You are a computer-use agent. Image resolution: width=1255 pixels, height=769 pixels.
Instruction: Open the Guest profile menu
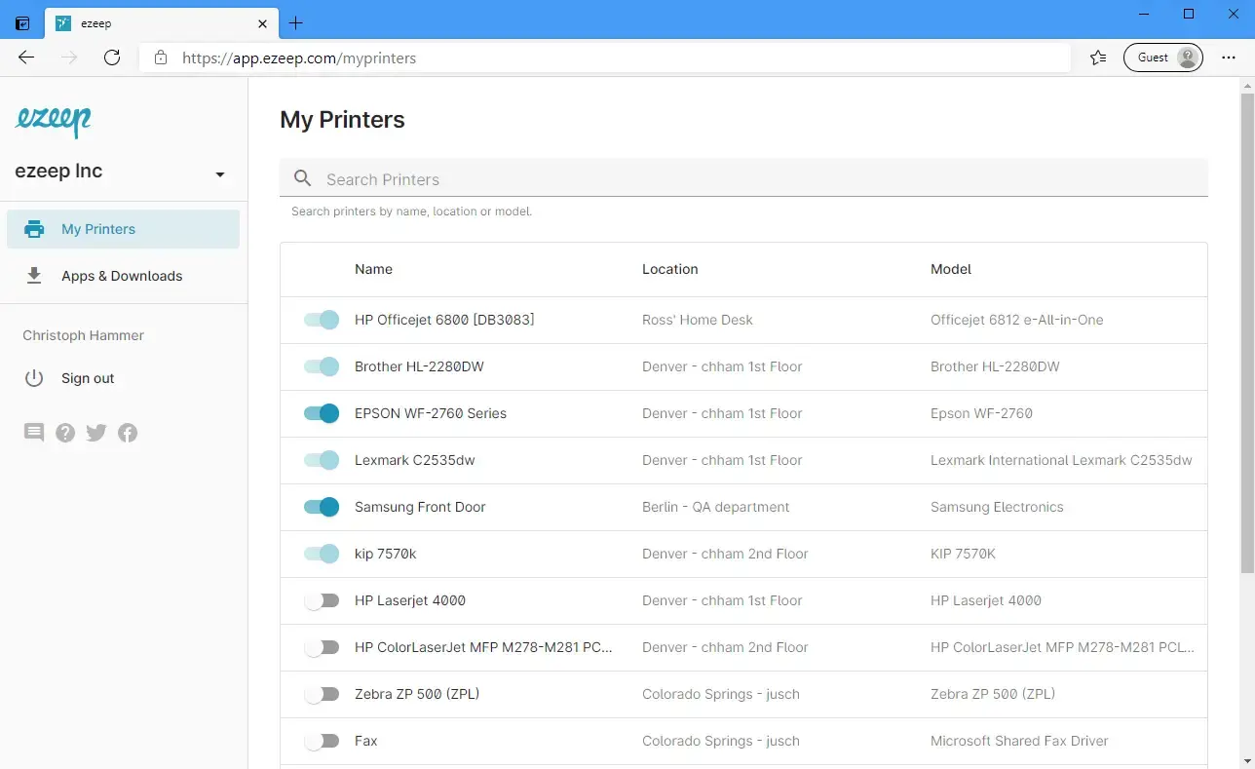point(1162,58)
